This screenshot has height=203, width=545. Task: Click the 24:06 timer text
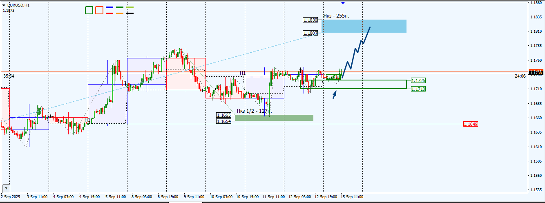pyautogui.click(x=520, y=76)
